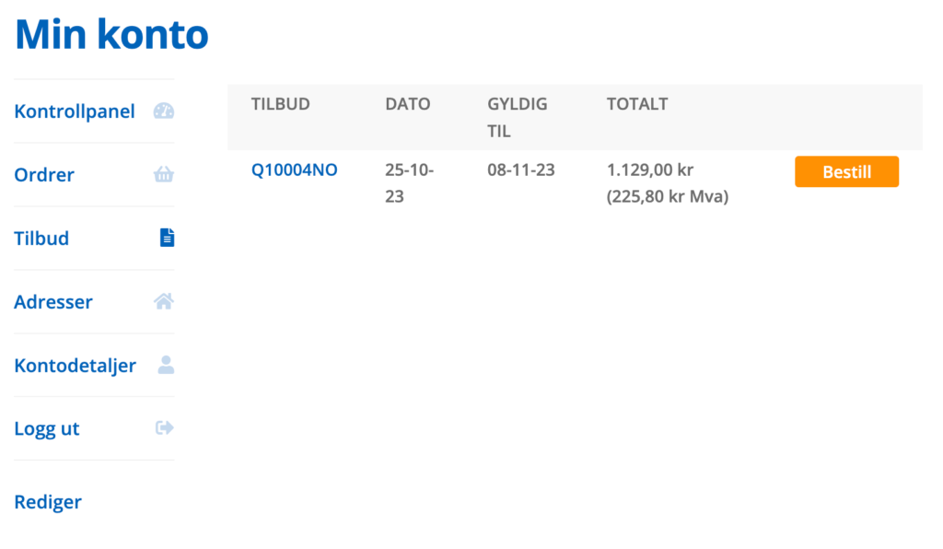The height and width of the screenshot is (549, 943).
Task: Click the Tilbud document icon
Action: (168, 238)
